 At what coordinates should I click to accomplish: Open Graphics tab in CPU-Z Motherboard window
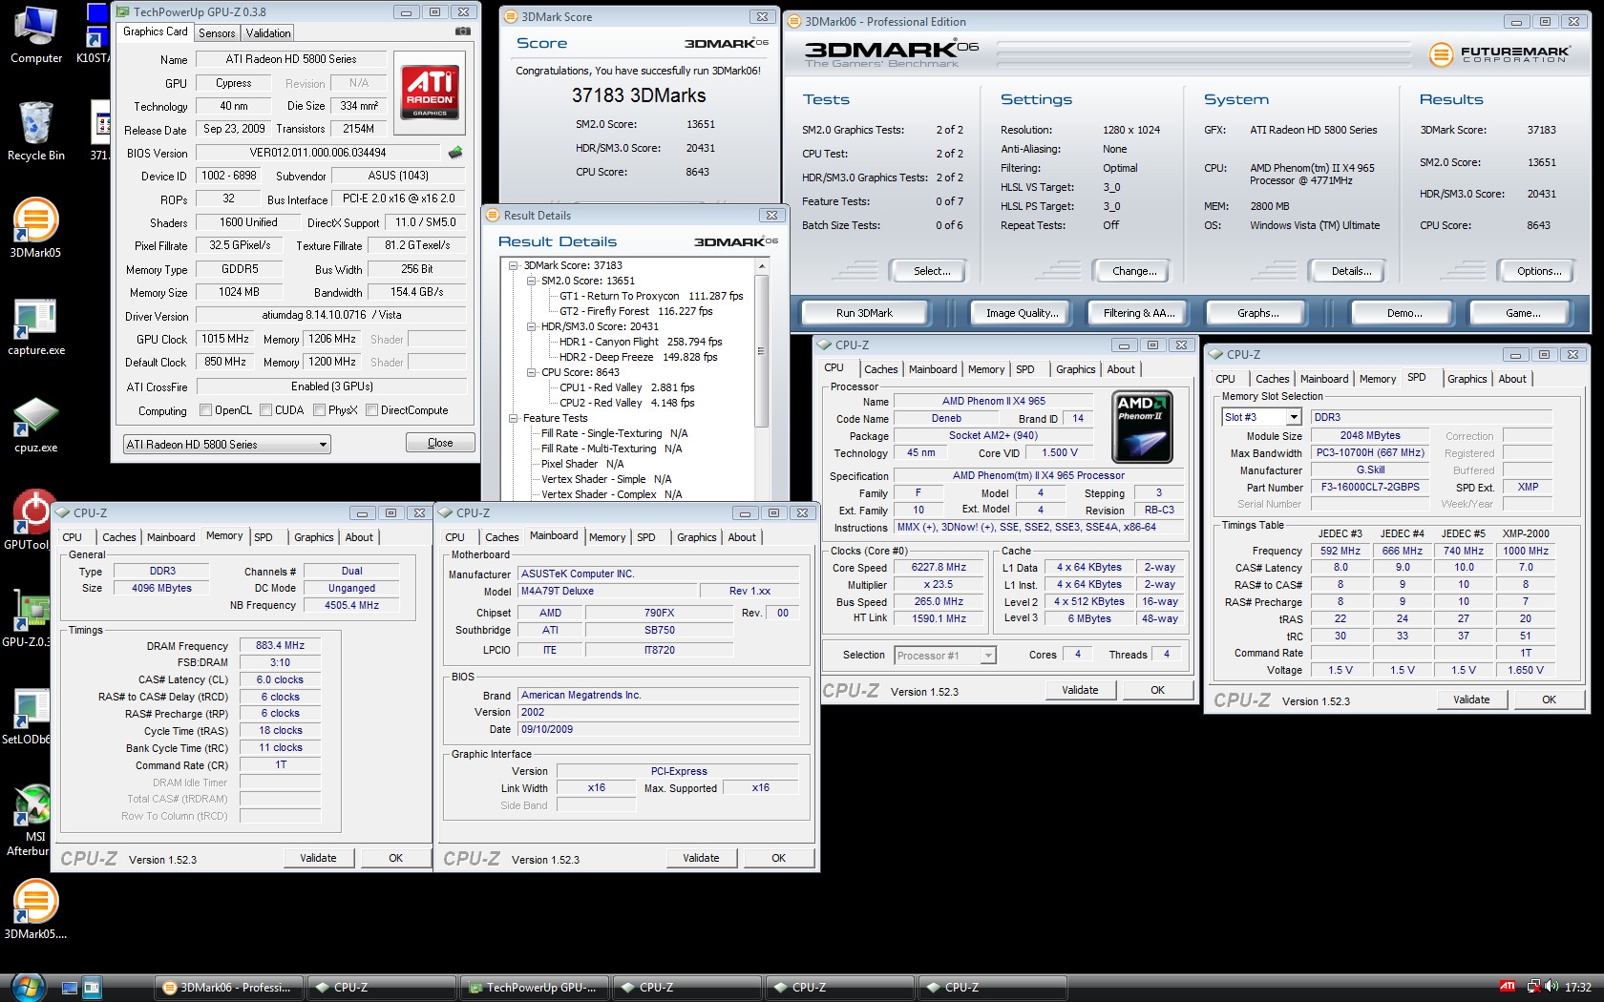tap(696, 537)
